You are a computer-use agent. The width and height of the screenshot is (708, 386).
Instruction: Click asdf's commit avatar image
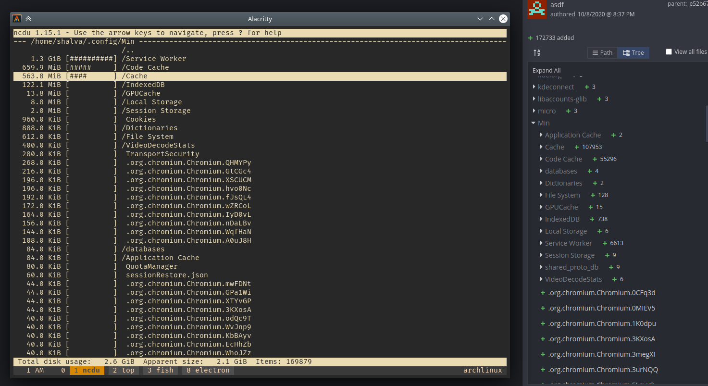[x=537, y=9]
